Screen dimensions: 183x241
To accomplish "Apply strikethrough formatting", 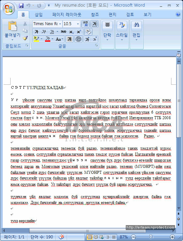I will [63, 32].
